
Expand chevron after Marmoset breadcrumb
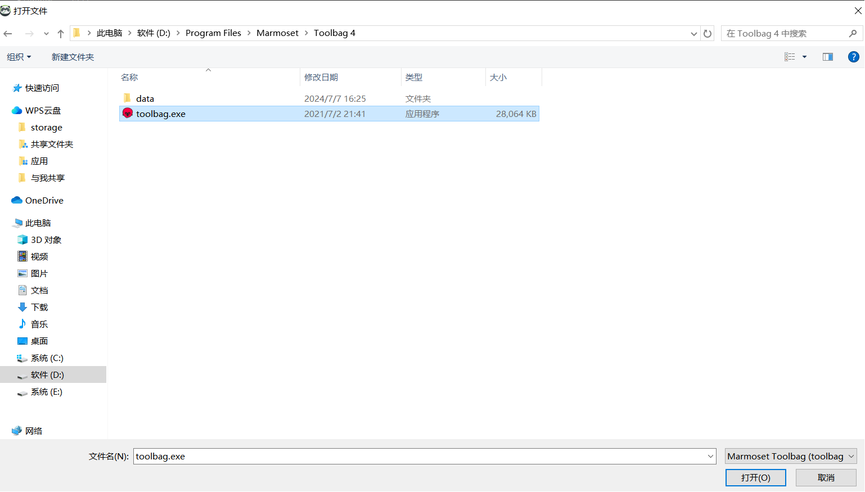coord(307,33)
